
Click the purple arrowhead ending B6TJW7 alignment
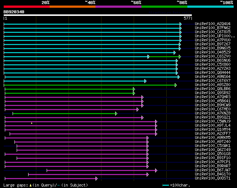156,171
